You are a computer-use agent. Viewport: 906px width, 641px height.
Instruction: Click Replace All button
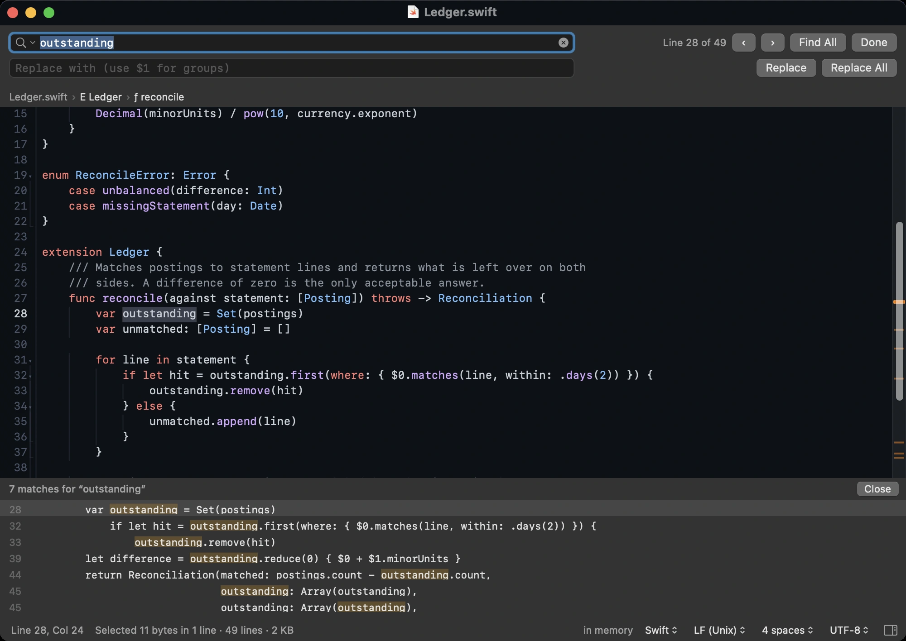859,68
